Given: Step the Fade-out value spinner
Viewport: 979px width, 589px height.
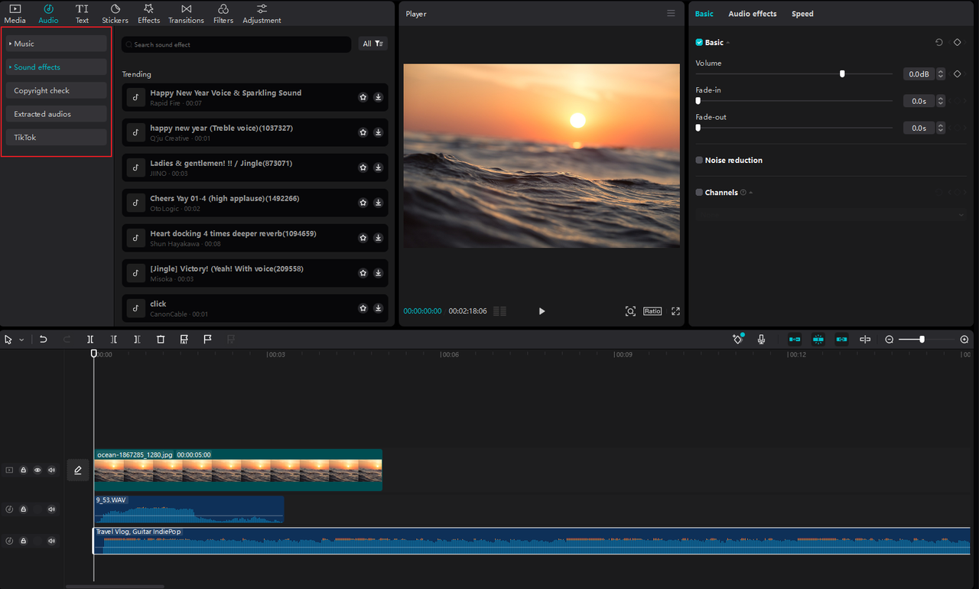Looking at the screenshot, I should coord(941,128).
